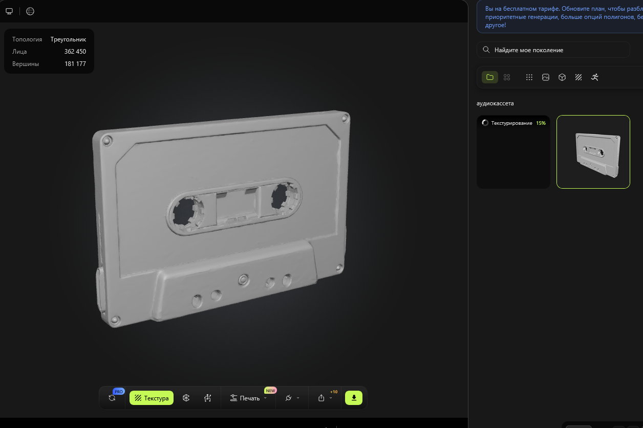The image size is (643, 428).
Task: Open the plug integrations dropdown
Action: (292, 398)
